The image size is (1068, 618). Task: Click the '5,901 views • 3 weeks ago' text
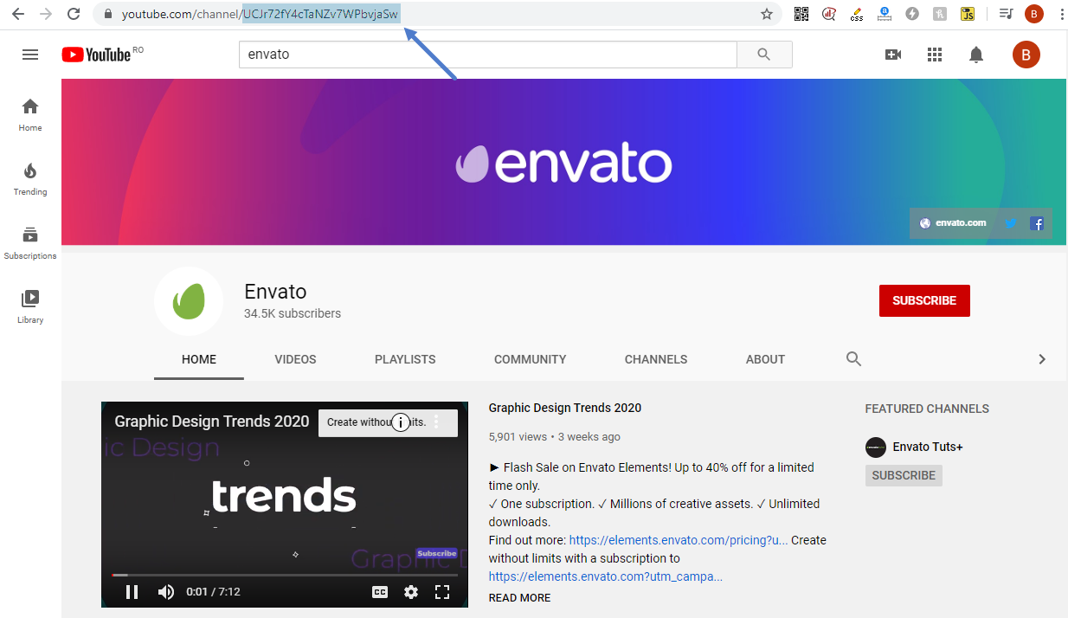tap(555, 437)
